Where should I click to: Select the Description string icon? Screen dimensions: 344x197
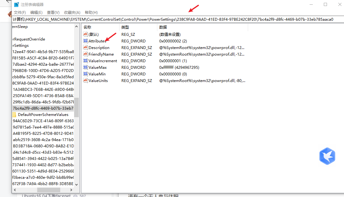coord(85,47)
